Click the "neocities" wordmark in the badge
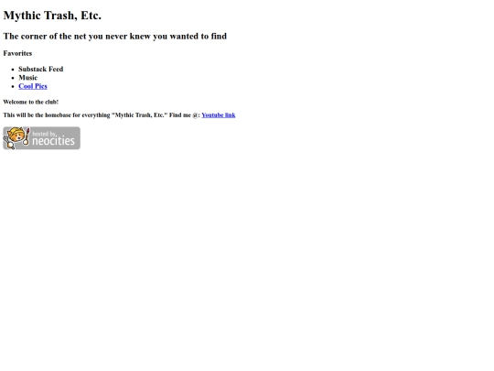Screen dimensions: 494x371 pyautogui.click(x=54, y=141)
